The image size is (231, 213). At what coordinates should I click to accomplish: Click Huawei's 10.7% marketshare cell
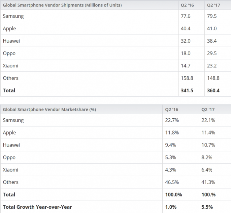click(x=209, y=145)
